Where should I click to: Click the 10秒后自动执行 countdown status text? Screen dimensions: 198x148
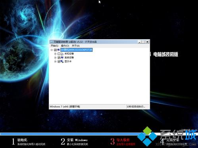click(x=136, y=106)
